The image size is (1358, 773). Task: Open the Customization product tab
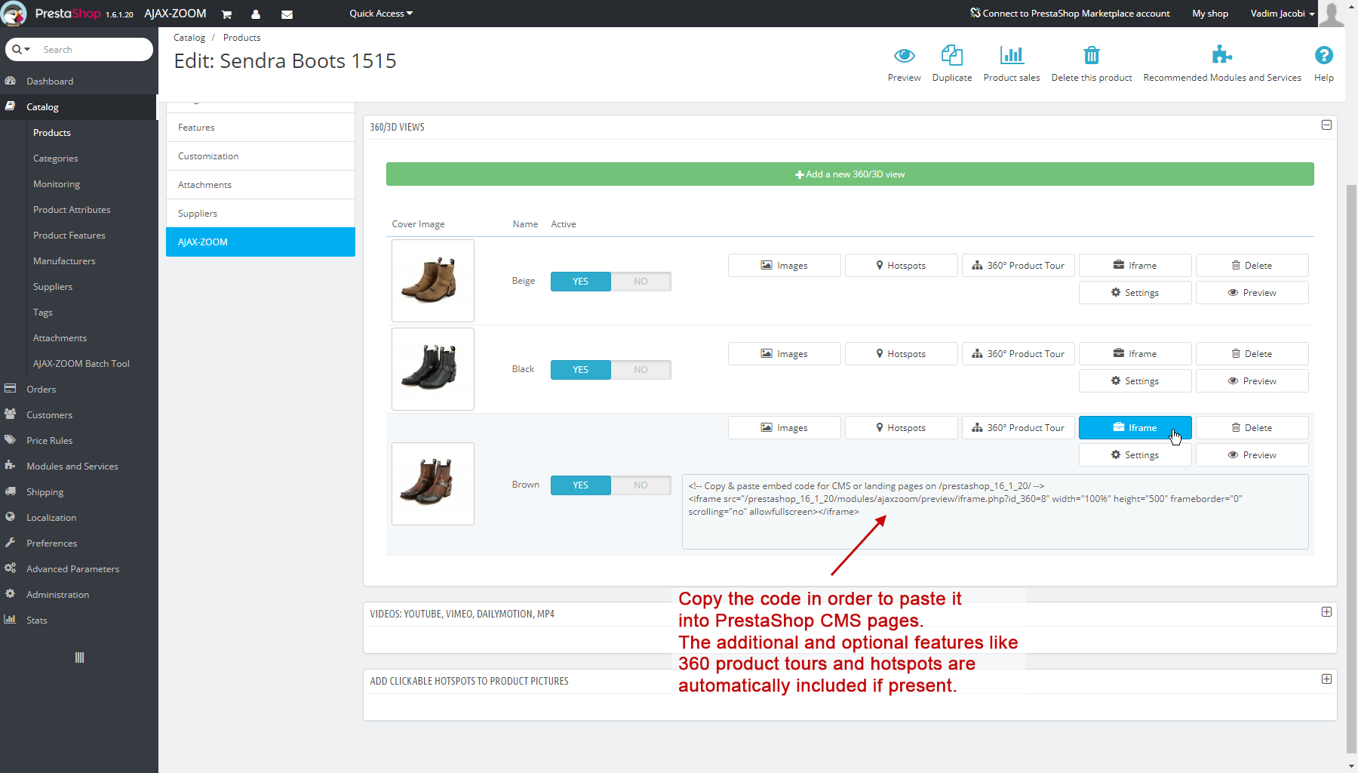click(x=260, y=156)
